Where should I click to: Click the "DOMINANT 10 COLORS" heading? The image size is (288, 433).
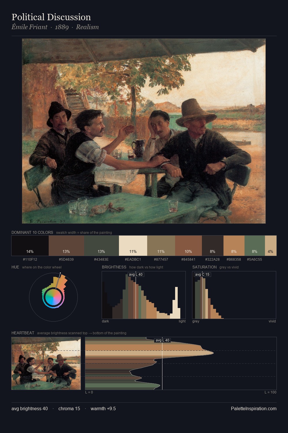(32, 232)
